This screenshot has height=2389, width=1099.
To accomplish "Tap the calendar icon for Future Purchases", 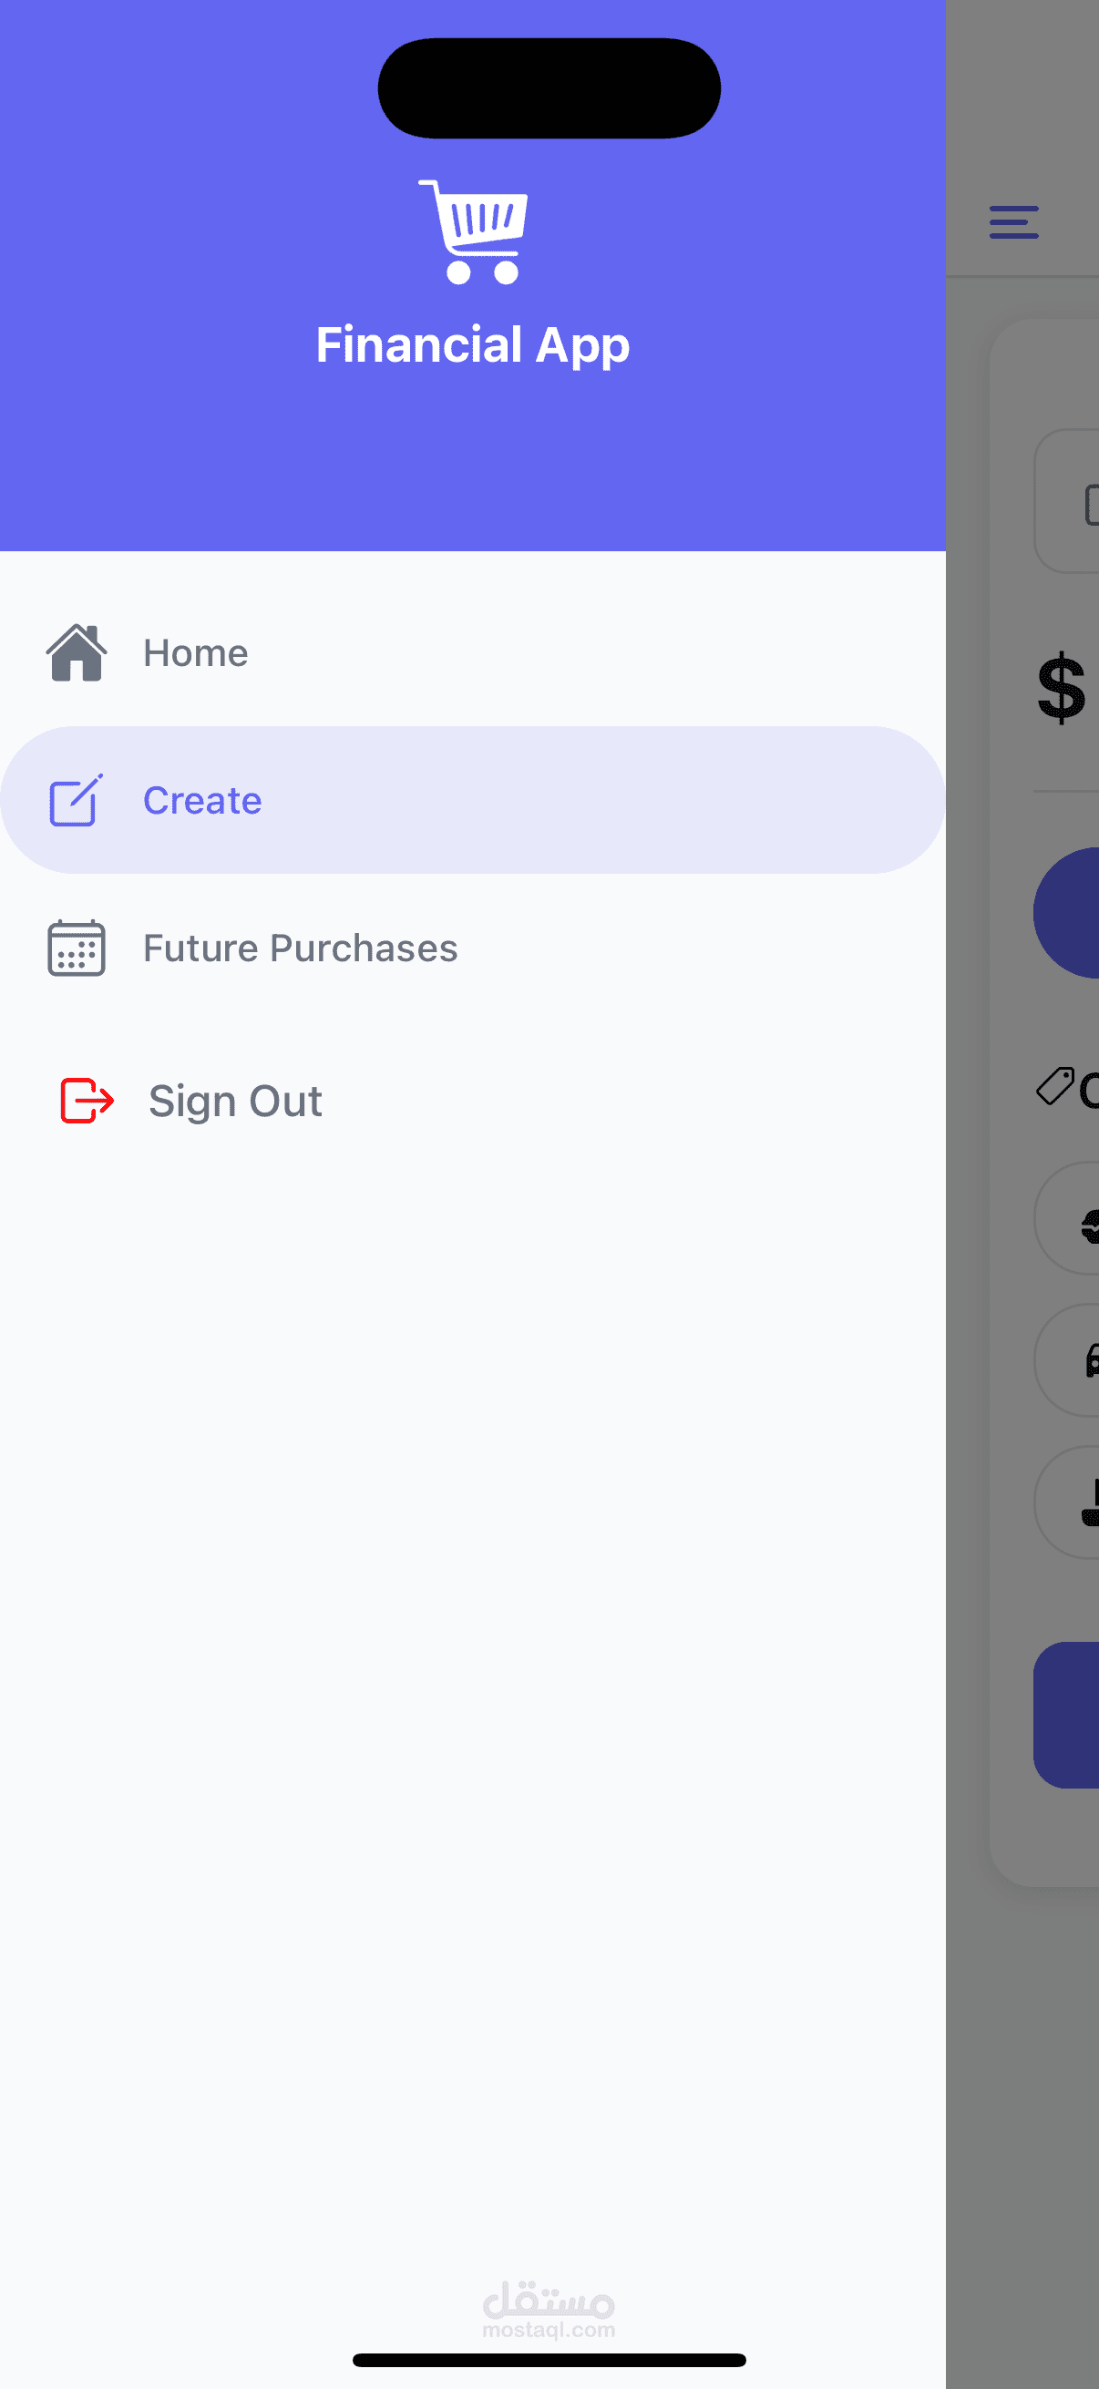I will [x=76, y=948].
